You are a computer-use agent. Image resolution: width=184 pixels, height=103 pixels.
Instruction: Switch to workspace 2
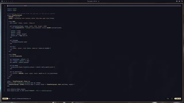(6, 1)
